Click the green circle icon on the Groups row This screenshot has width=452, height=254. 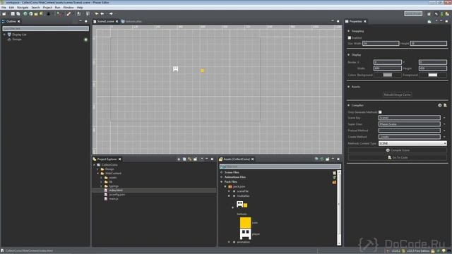tap(85, 40)
